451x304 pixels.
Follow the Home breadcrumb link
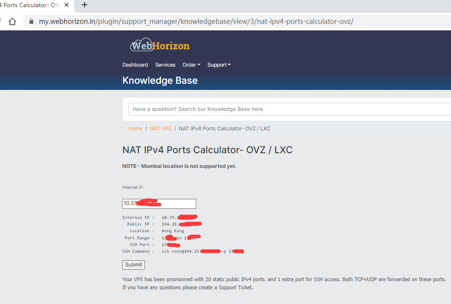(x=135, y=128)
